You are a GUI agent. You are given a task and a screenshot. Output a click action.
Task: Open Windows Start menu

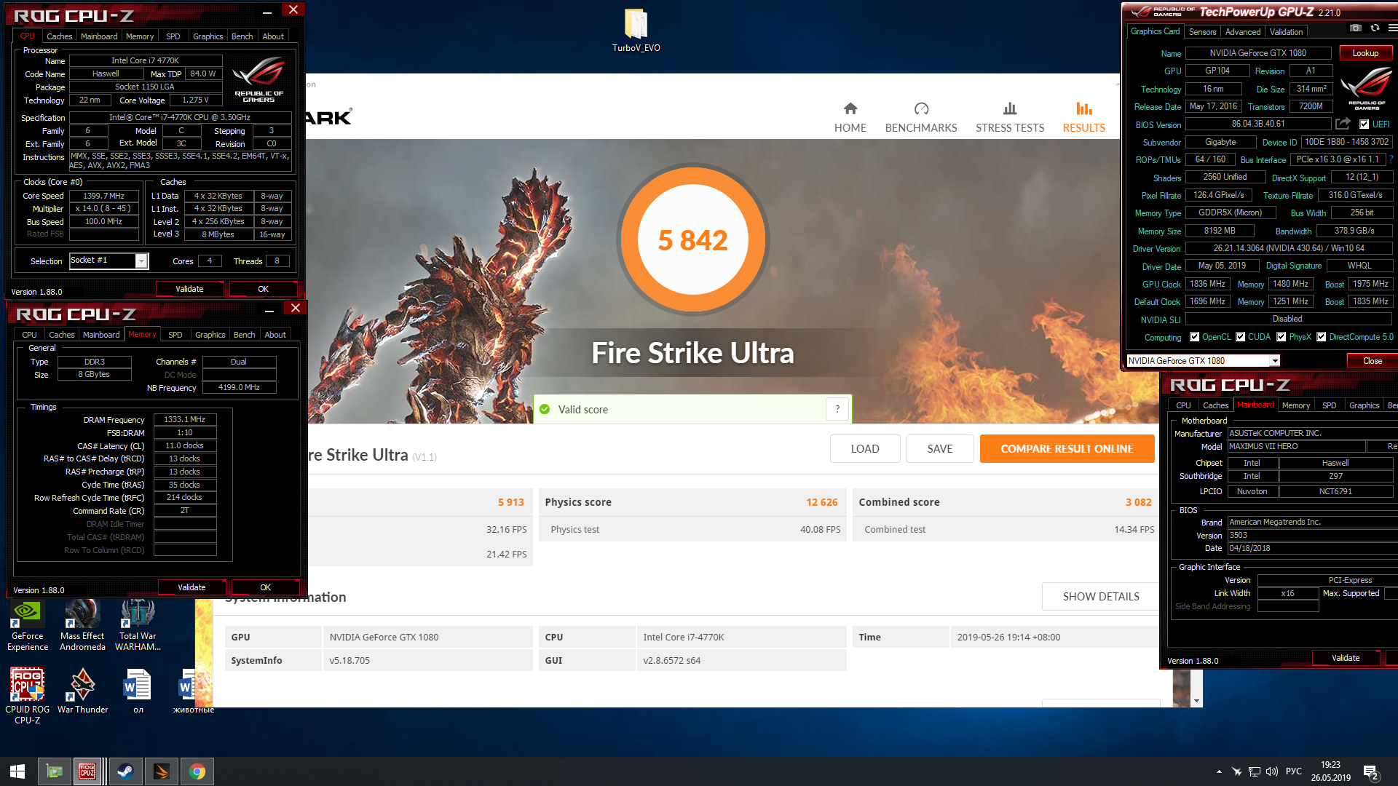17,771
